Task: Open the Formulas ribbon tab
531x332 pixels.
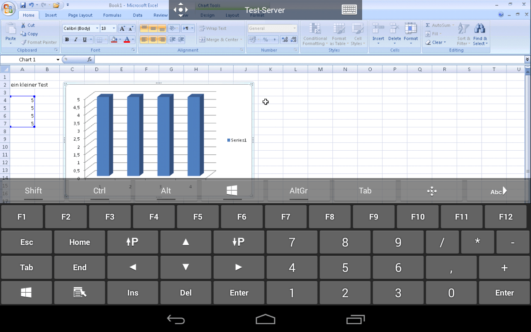Action: click(112, 15)
